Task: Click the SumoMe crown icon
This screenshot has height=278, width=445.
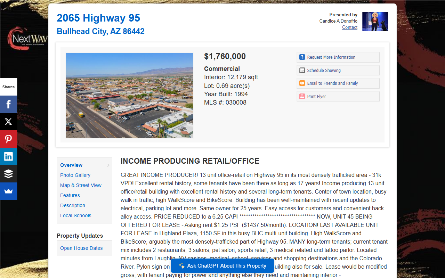Action: click(8, 191)
